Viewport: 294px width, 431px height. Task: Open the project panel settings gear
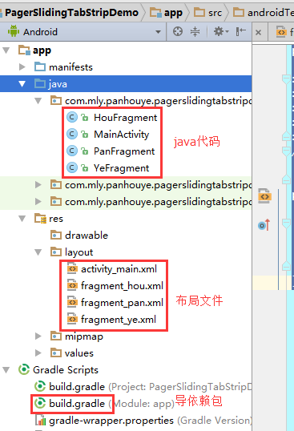(221, 31)
